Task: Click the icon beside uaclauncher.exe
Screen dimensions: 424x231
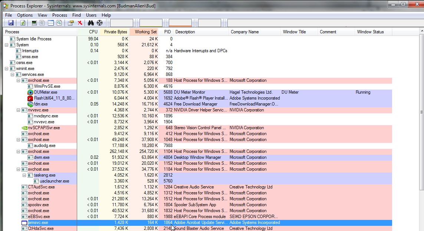Action: click(x=36, y=181)
